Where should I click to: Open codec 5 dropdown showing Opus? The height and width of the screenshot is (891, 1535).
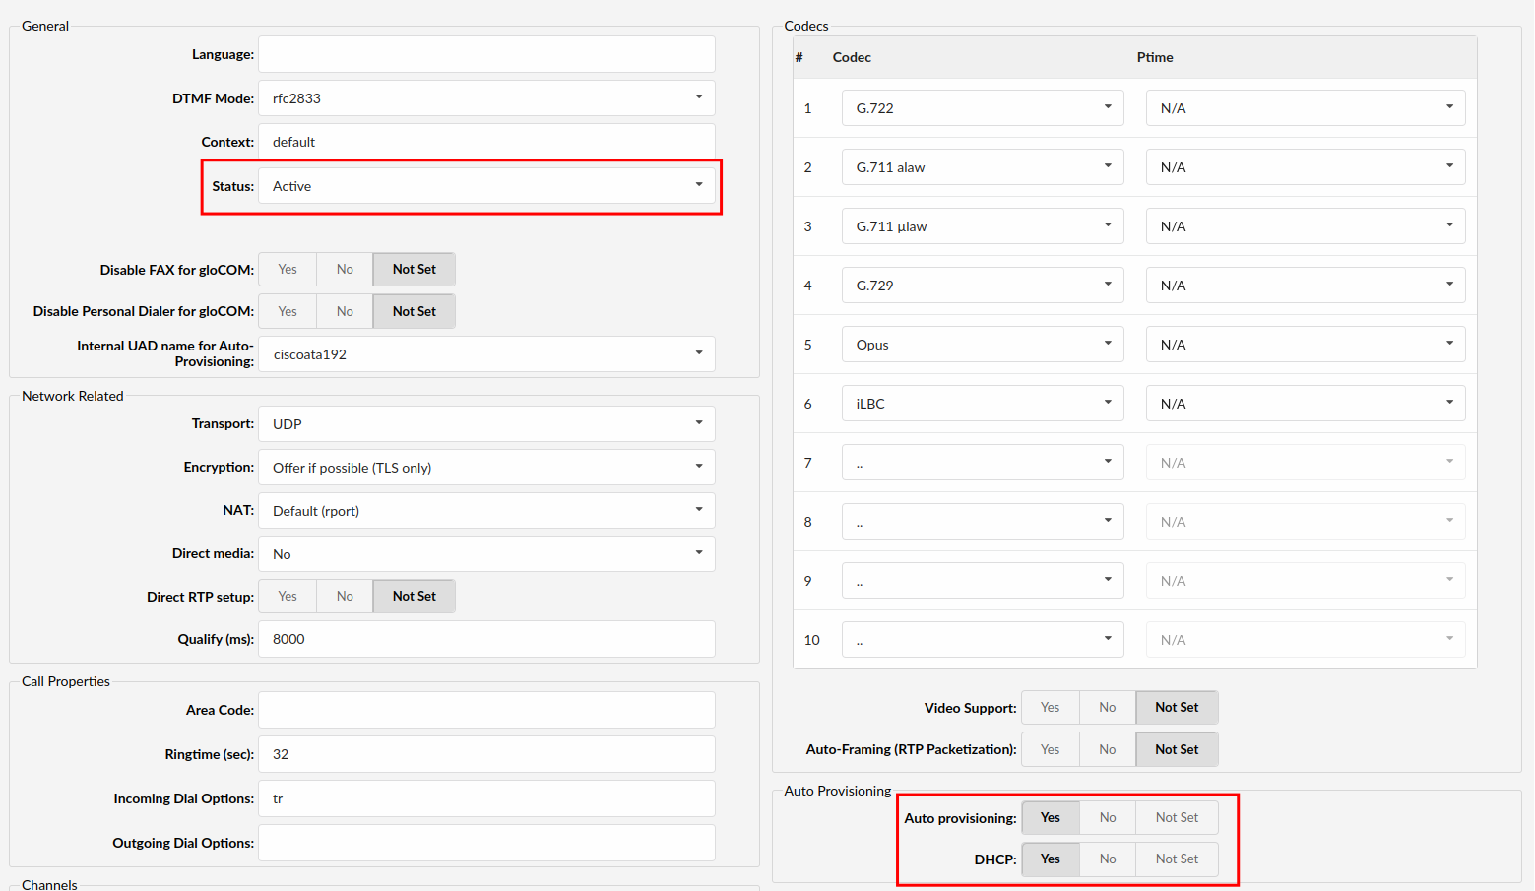tap(983, 345)
